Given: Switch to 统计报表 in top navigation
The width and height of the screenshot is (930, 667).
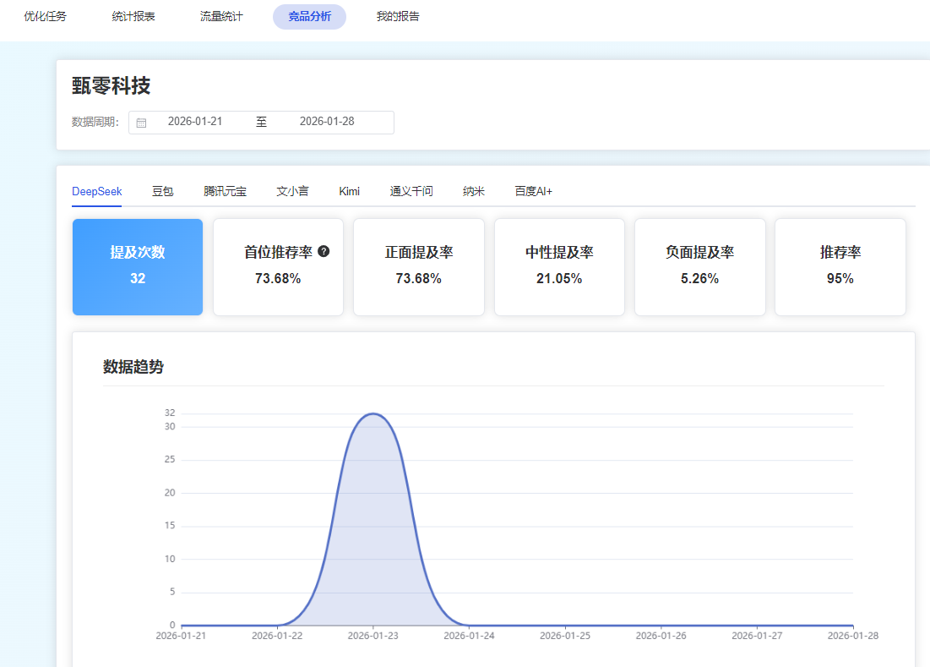Looking at the screenshot, I should tap(133, 17).
